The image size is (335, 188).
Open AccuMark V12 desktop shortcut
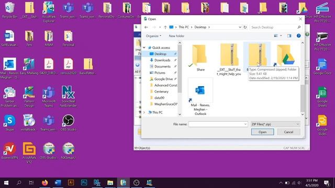click(29, 153)
